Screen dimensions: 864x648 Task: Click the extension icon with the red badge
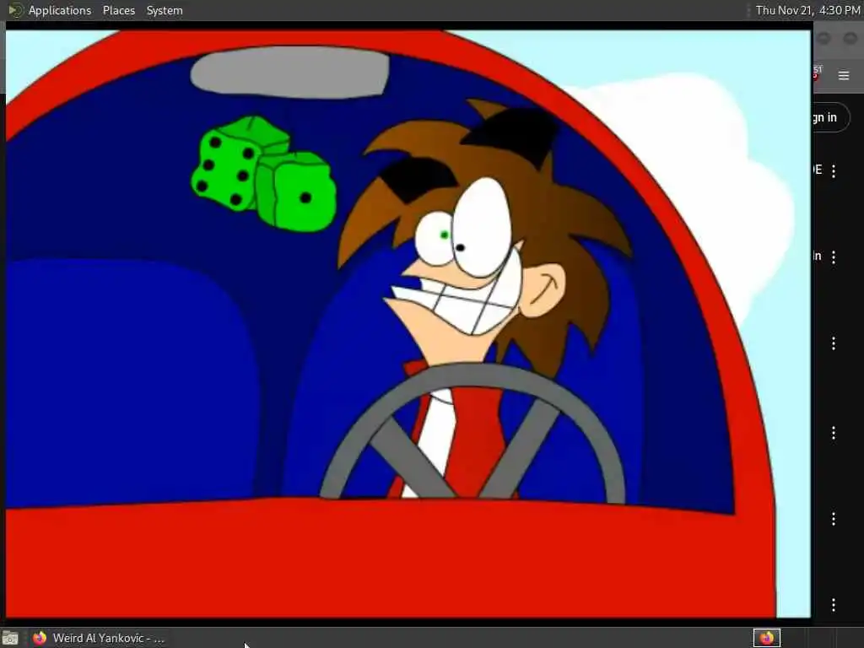pos(817,73)
